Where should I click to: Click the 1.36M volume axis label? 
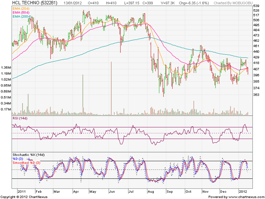click(6, 68)
